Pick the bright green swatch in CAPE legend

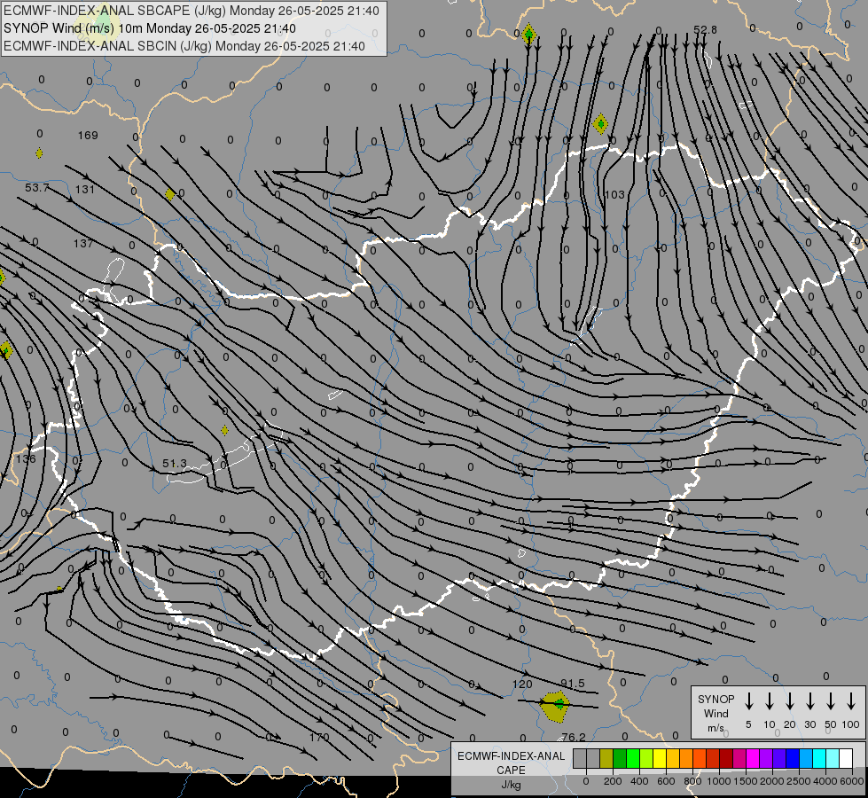(633, 758)
